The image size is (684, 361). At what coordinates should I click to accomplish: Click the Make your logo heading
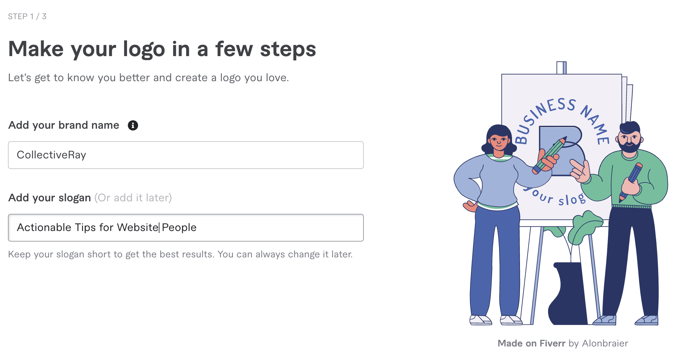pos(162,49)
